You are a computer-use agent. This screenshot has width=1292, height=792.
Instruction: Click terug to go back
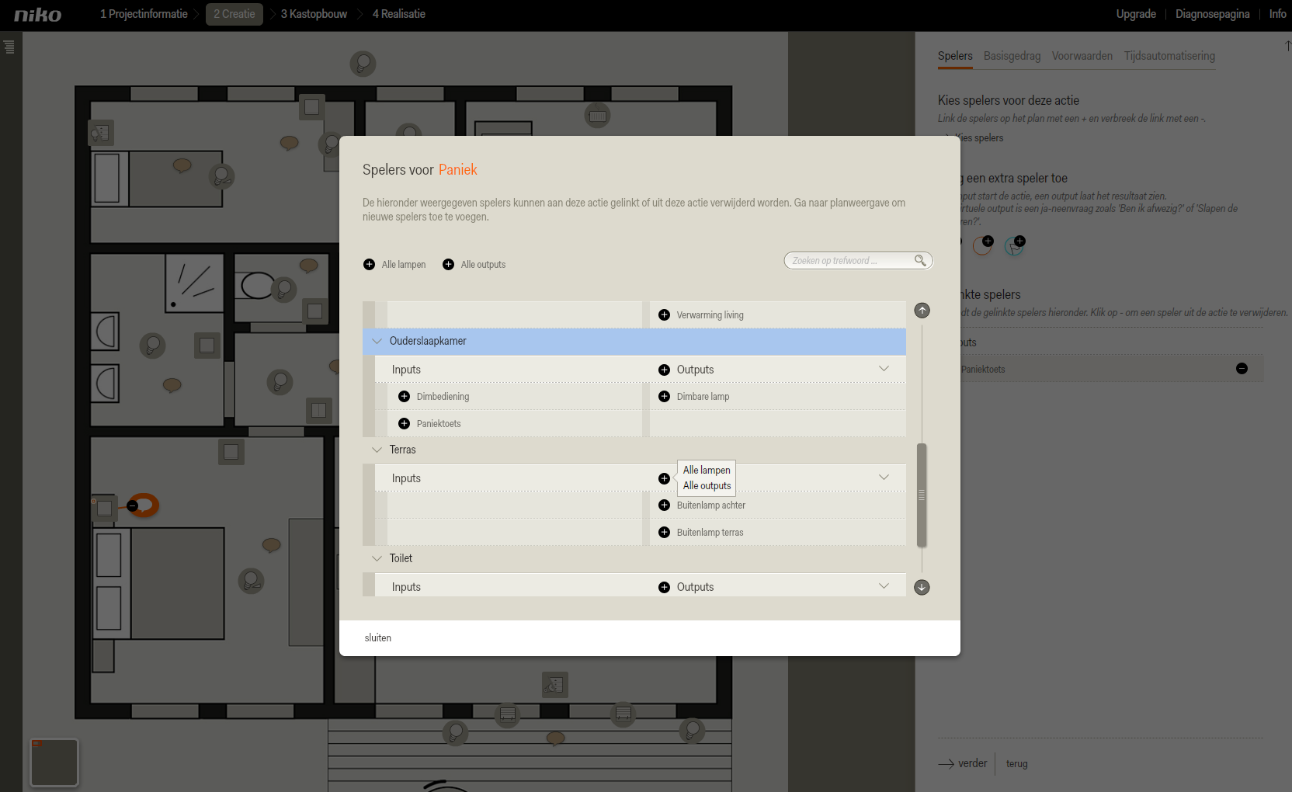[x=1016, y=764]
